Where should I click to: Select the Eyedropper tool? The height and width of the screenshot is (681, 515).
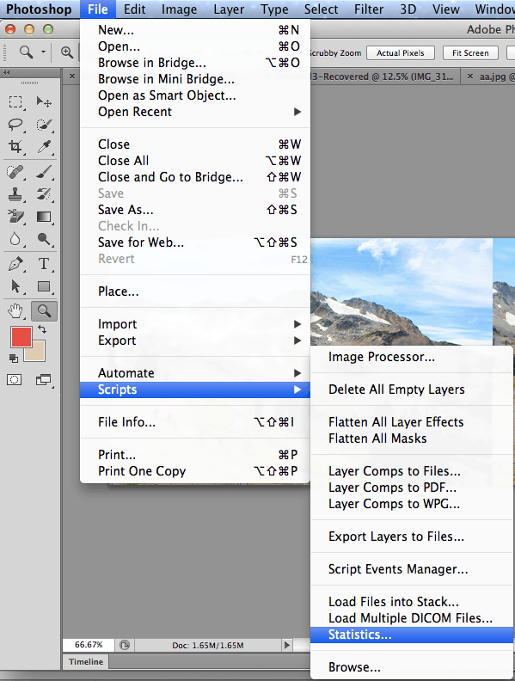[x=44, y=147]
